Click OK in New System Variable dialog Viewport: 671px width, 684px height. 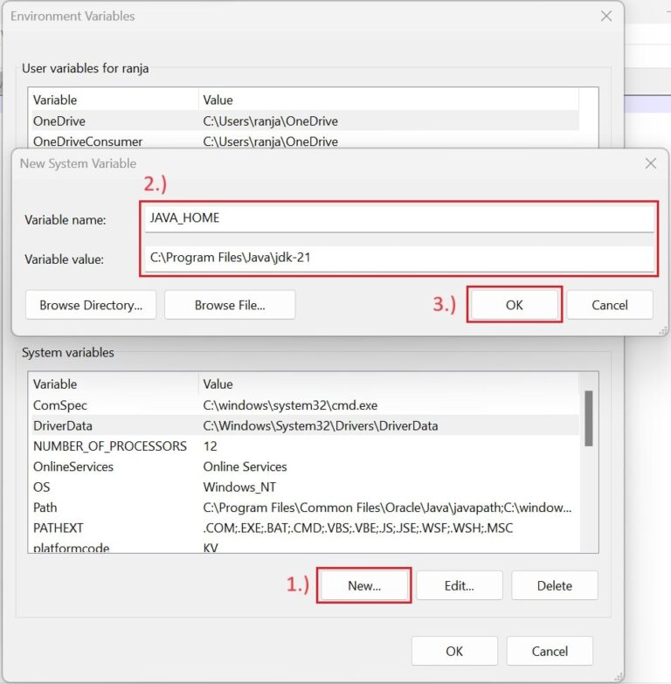(514, 305)
